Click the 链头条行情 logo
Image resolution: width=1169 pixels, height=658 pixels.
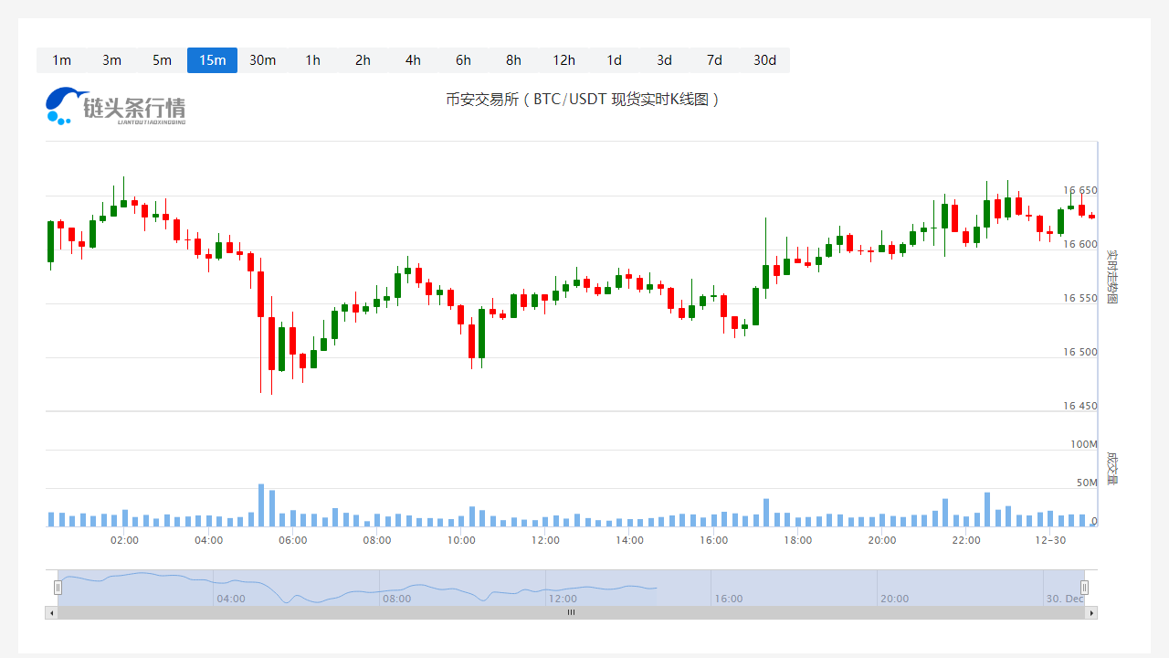115,106
